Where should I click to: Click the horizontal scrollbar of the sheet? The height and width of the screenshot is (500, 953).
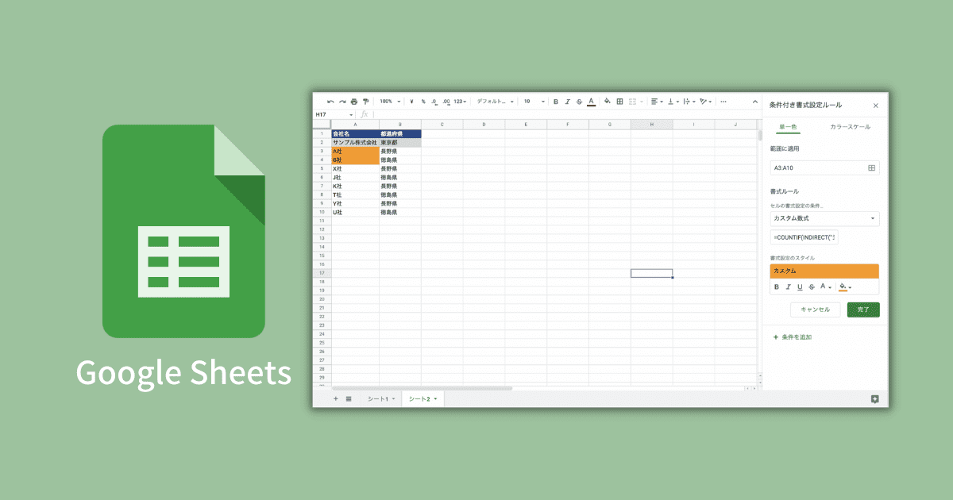tap(422, 388)
